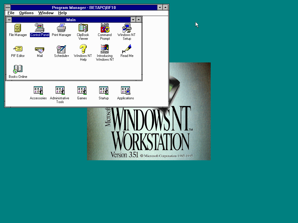Open the Program Manager control-menu box
Screen dimensions: 298x223
(8, 8)
